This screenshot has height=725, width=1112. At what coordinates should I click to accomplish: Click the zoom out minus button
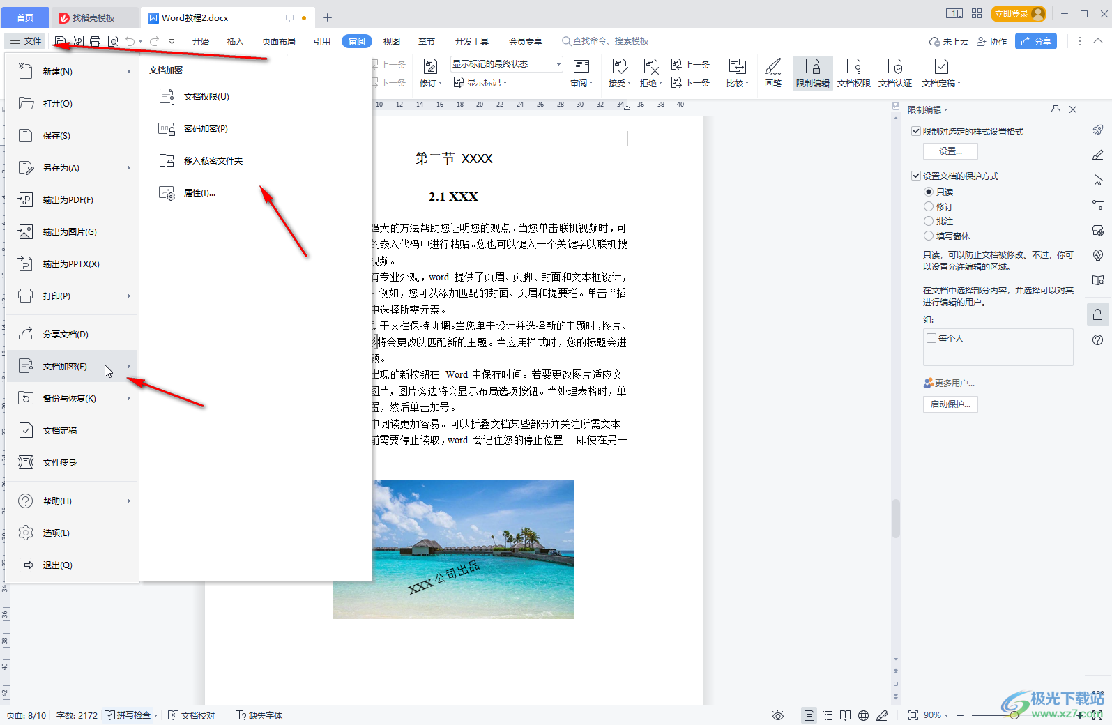click(x=960, y=715)
